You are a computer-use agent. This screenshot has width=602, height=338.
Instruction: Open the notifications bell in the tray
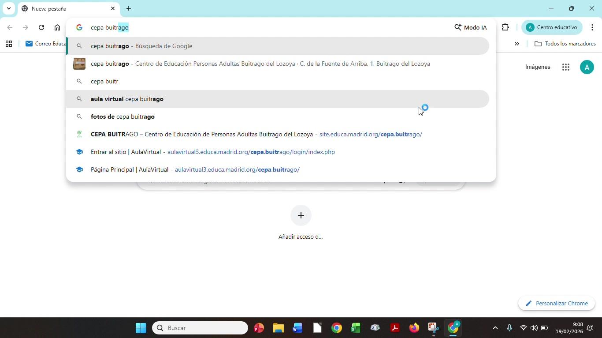[590, 328]
